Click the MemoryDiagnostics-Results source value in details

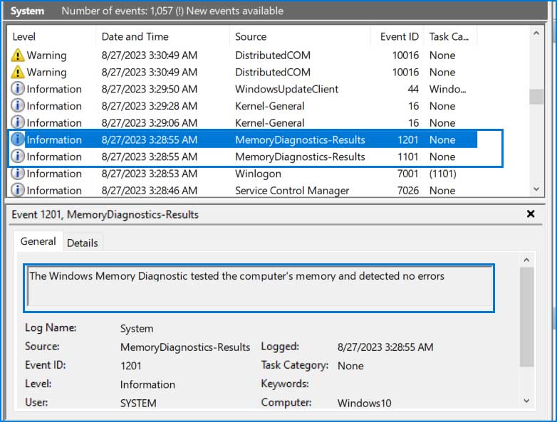185,347
